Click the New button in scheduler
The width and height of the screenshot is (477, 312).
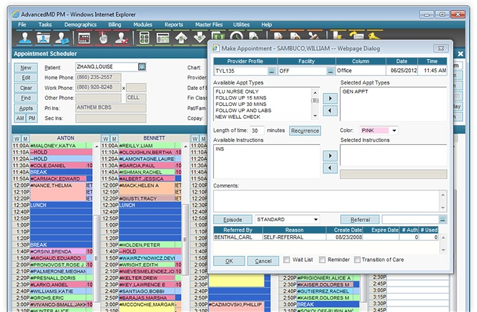click(26, 67)
